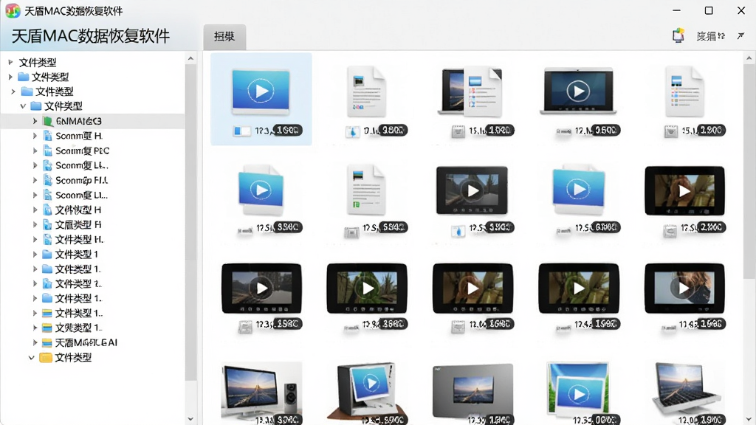Click the text button beside the monitor-clipboard icon
The image size is (756, 425).
click(x=711, y=36)
